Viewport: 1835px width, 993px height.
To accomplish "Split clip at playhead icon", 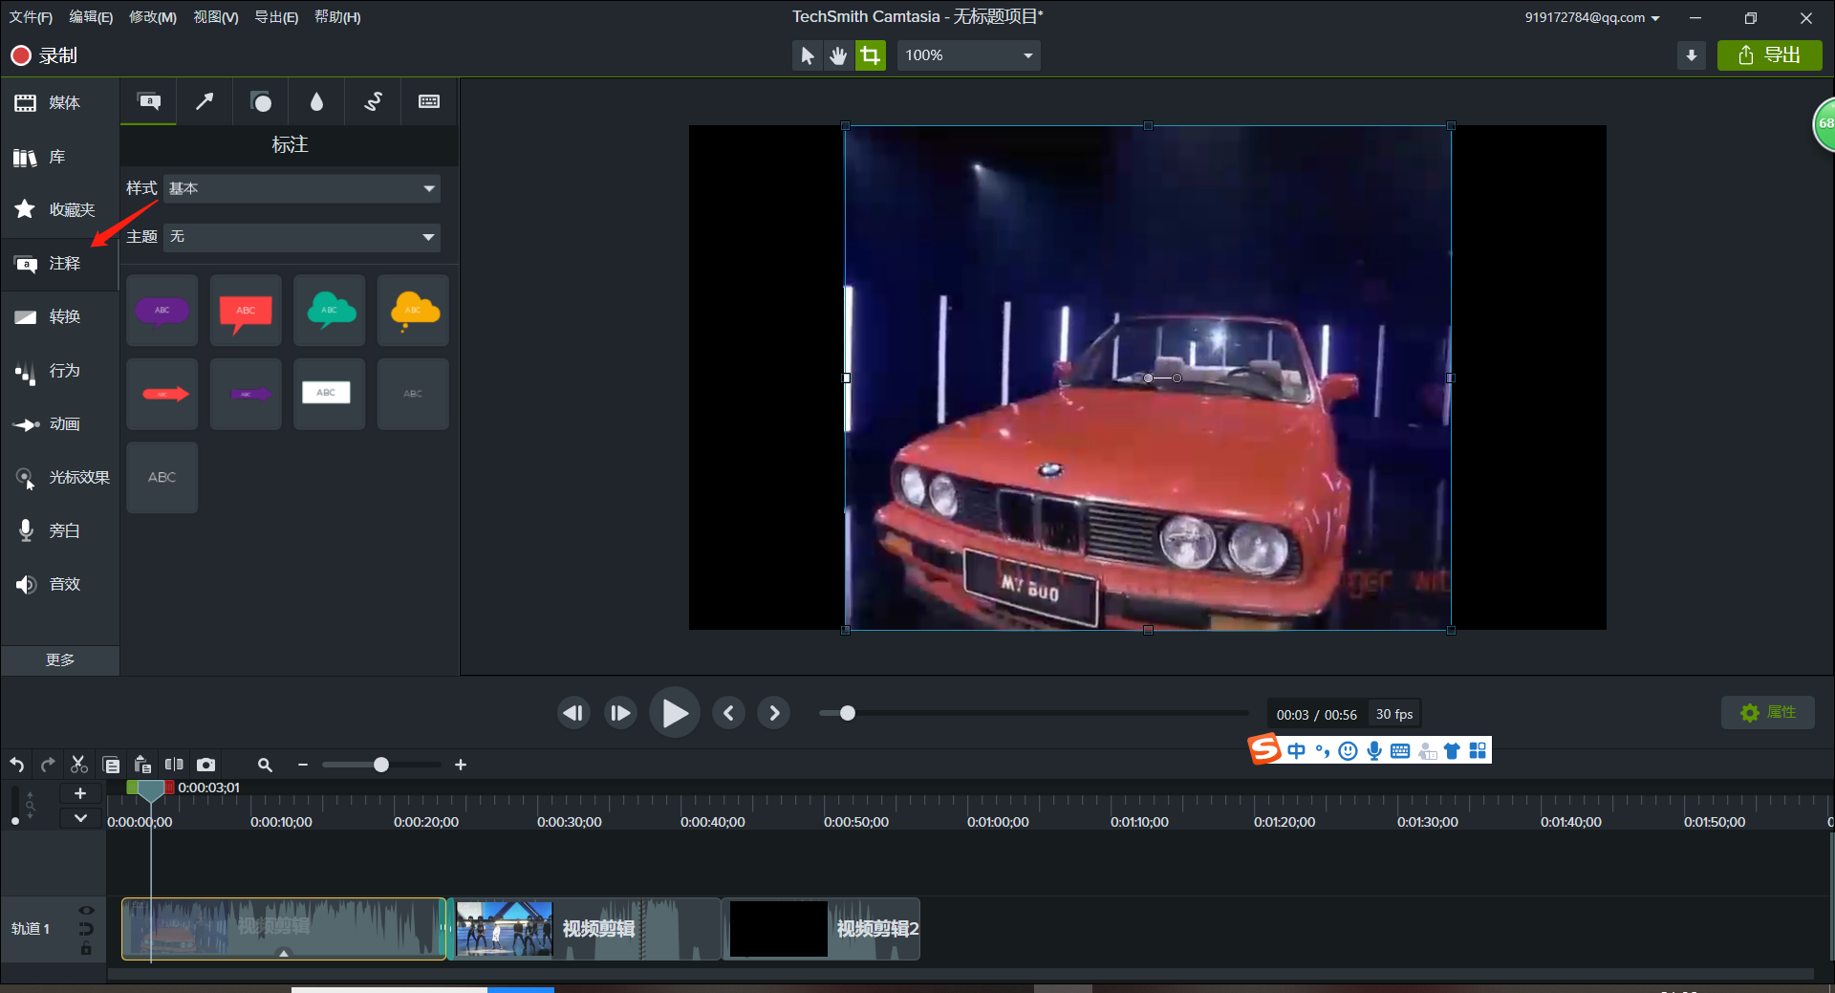I will pyautogui.click(x=174, y=765).
